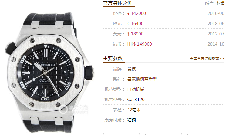Open the 皇家橡树离岸型 series link
The width and height of the screenshot is (232, 135).
[x=142, y=79]
